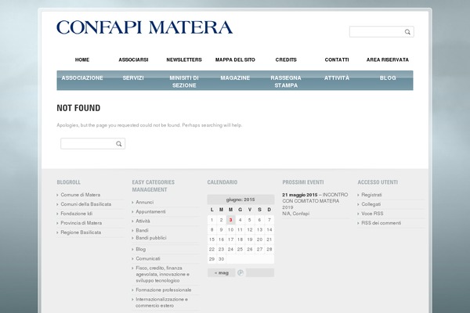Open Fondazione Idi link

[x=77, y=214]
